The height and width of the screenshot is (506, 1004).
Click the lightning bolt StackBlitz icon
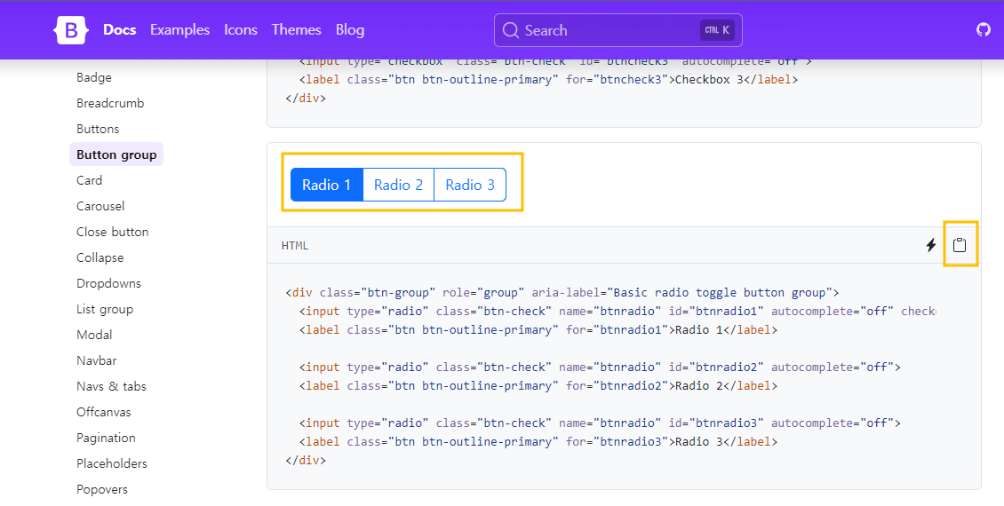click(x=931, y=245)
